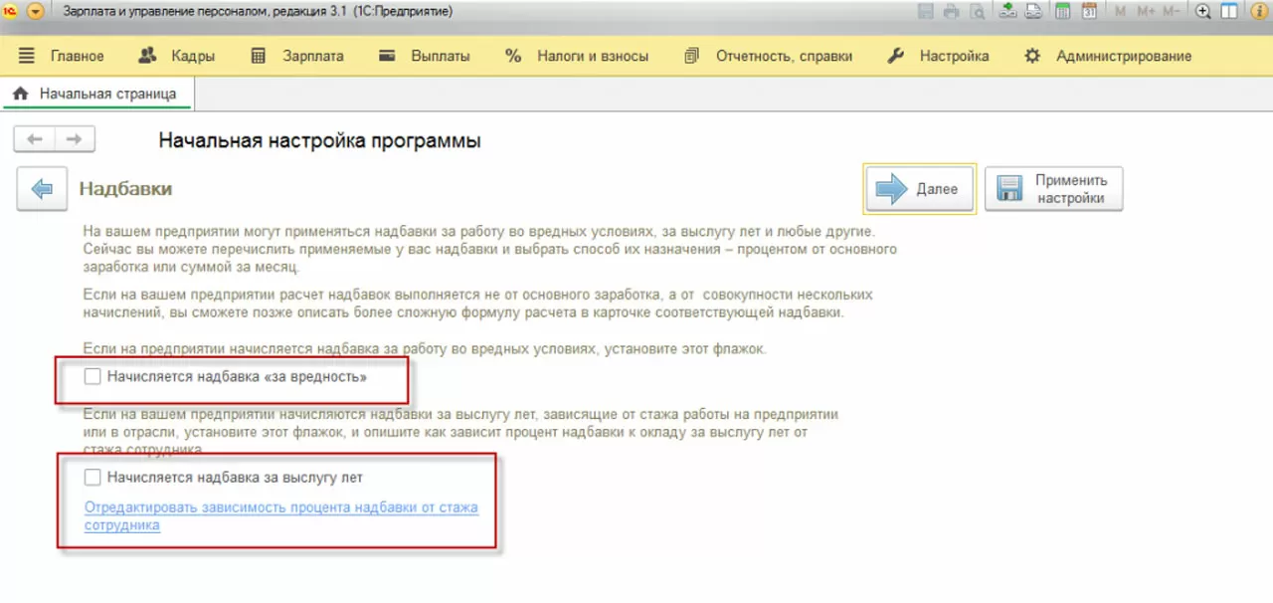Click the Начальная настройка программы title
This screenshot has width=1273, height=603.
click(x=320, y=140)
